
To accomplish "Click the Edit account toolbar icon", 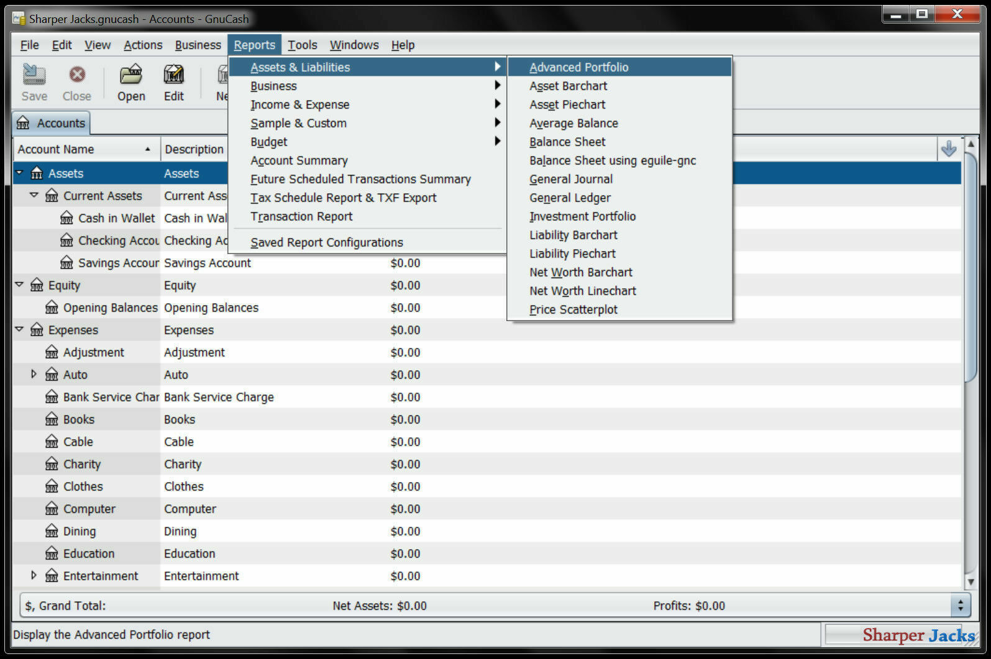I will pyautogui.click(x=174, y=75).
